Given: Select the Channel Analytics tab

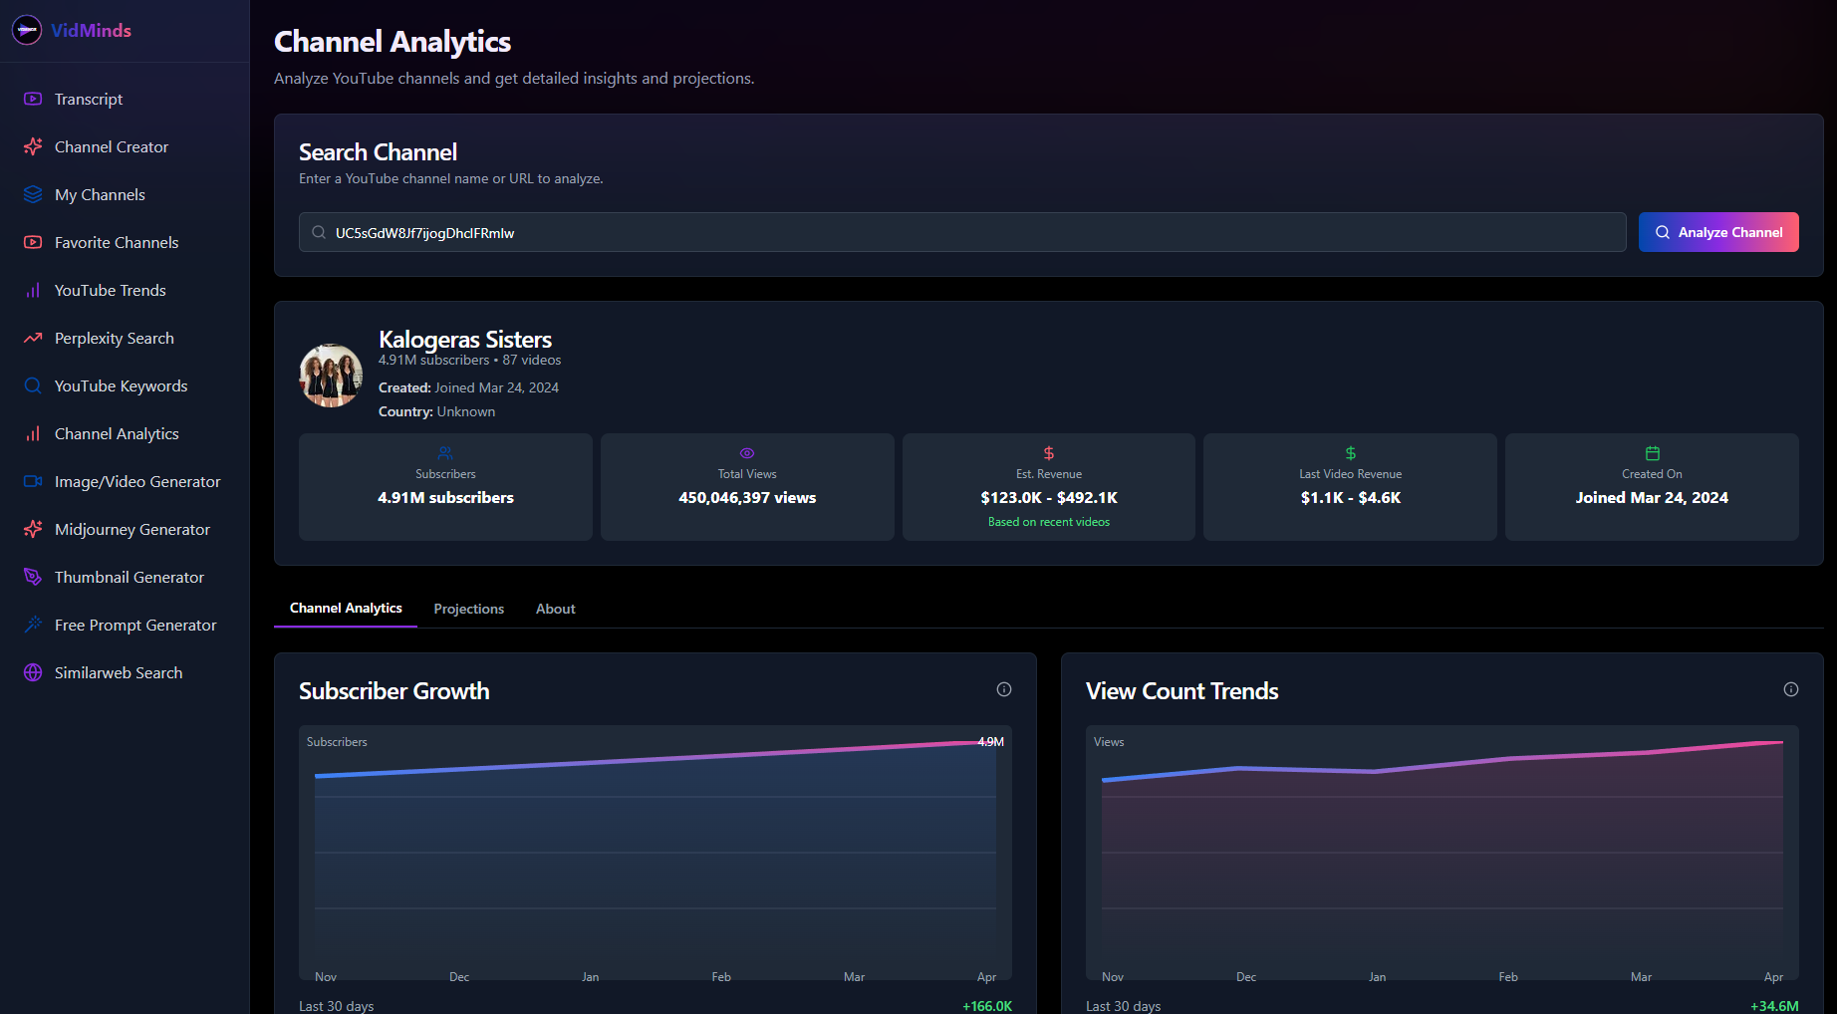Looking at the screenshot, I should (346, 608).
